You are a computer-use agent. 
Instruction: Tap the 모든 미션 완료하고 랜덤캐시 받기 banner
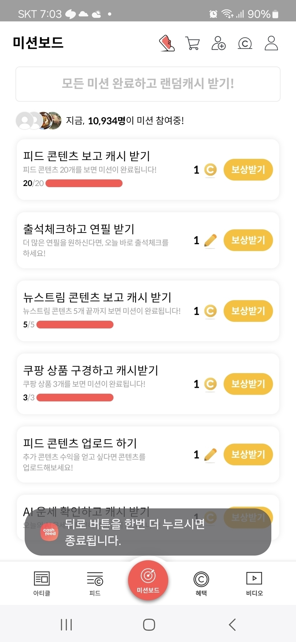[x=148, y=84]
